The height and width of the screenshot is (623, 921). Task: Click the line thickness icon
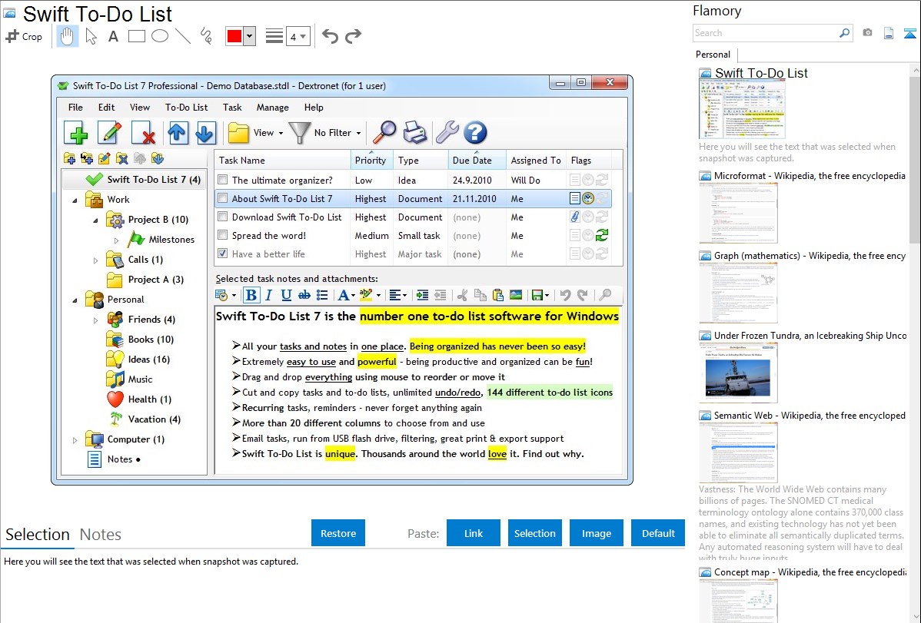(274, 36)
